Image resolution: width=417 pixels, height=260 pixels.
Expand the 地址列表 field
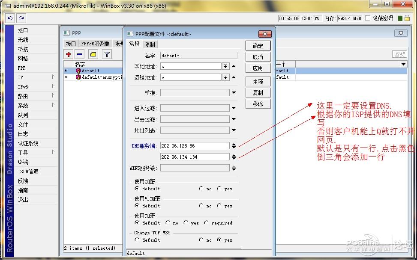pyautogui.click(x=234, y=130)
